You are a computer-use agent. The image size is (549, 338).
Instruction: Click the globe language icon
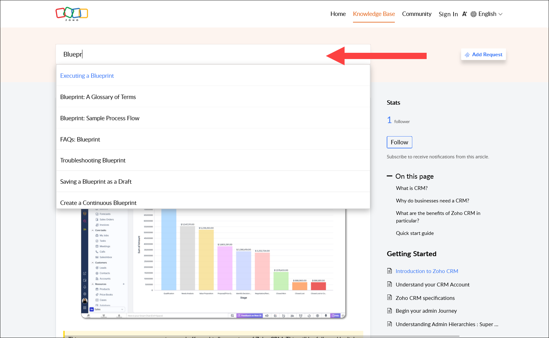click(473, 14)
